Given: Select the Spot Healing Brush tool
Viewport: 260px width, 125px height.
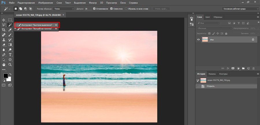Looking at the screenshot, I should tap(3, 35).
